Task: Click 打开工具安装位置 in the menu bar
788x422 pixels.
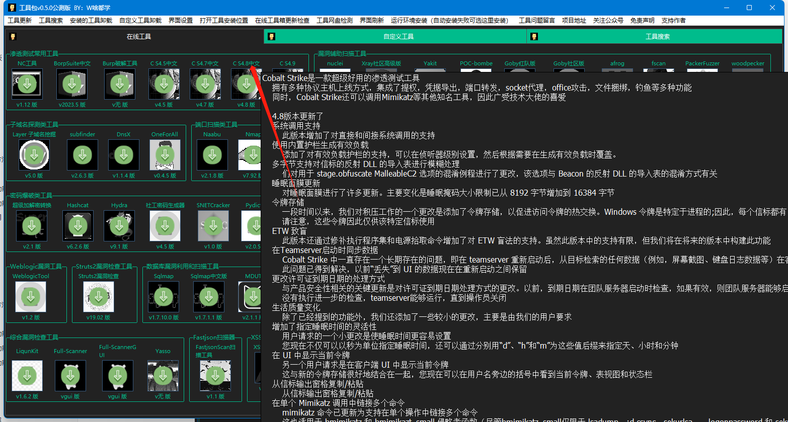Action: click(224, 21)
